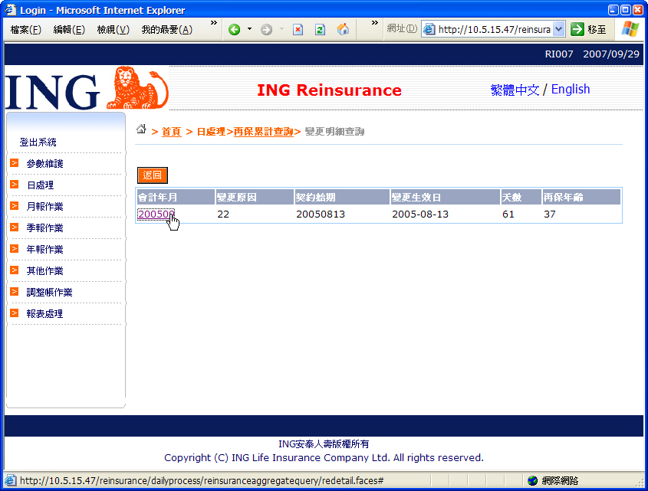Screen dimensions: 648x491
Task: Expand the toolbar buttons overflow chevron
Action: click(x=374, y=23)
